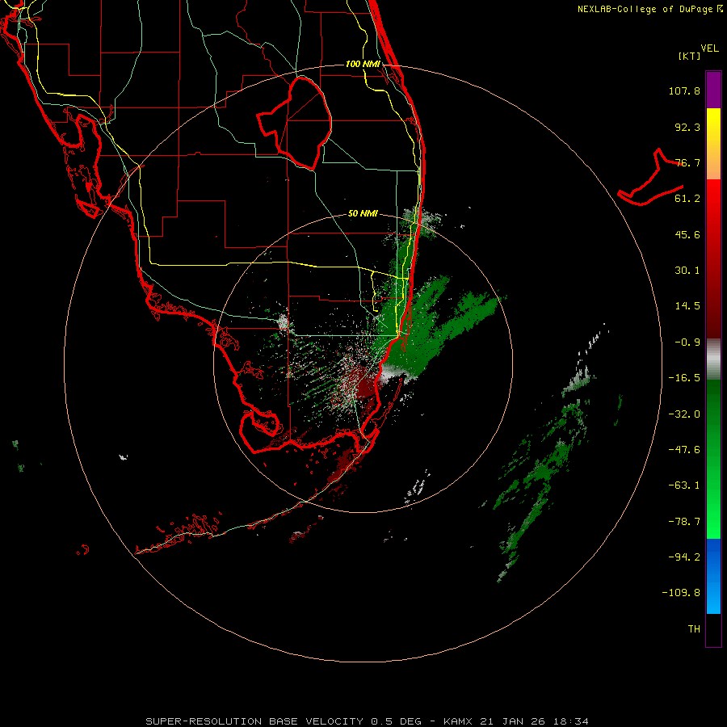727x727 pixels.
Task: Select the -94.2 legend value
Action: (x=684, y=557)
